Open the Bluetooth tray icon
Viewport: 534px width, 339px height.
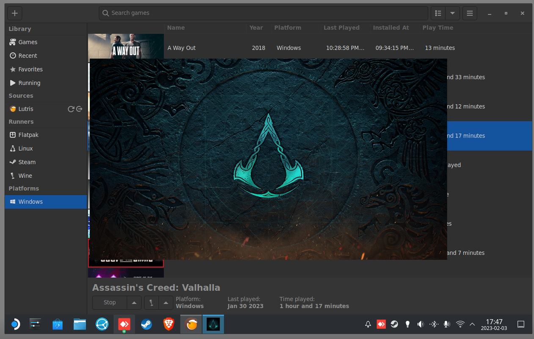click(x=434, y=325)
